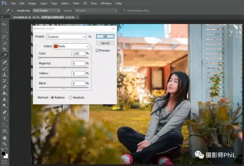Image resolution: width=244 pixels, height=166 pixels.
Task: Open the Colors Reds dropdown
Action: coord(71,46)
